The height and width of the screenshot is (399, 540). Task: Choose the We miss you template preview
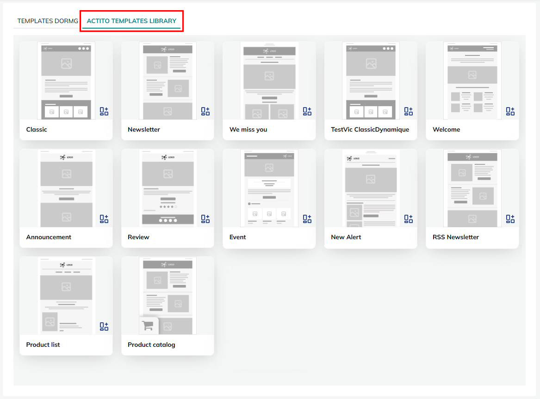click(269, 80)
